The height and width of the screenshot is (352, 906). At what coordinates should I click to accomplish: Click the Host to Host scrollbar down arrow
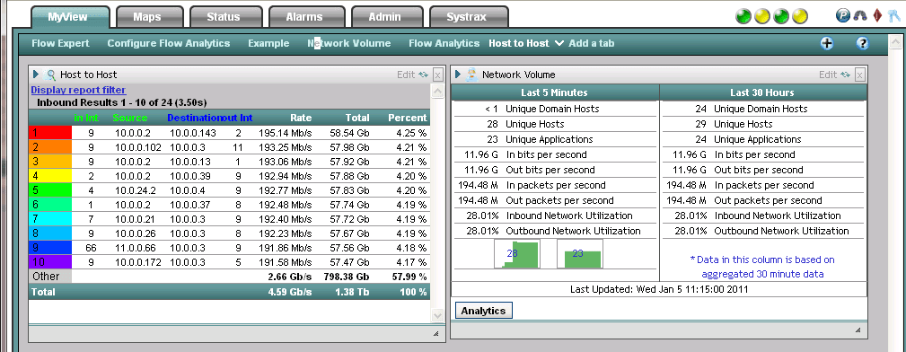437,315
